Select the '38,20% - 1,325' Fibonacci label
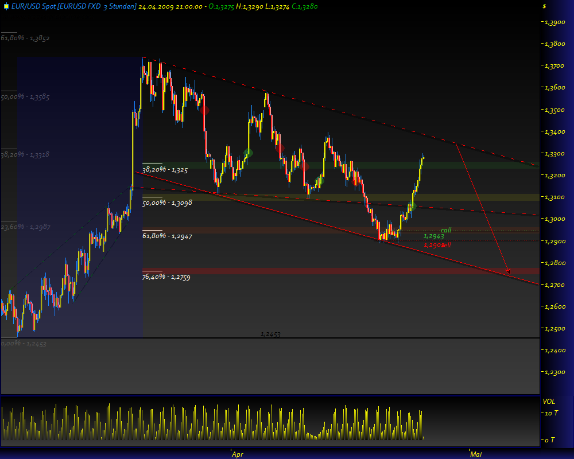Viewport: 574px width, 459px height. tap(166, 170)
